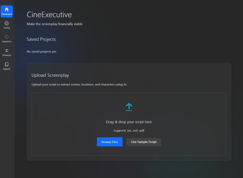Viewport: 243px width, 178px height.
Task: Go to Scenario's in the sidebar
Action: [x=7, y=39]
